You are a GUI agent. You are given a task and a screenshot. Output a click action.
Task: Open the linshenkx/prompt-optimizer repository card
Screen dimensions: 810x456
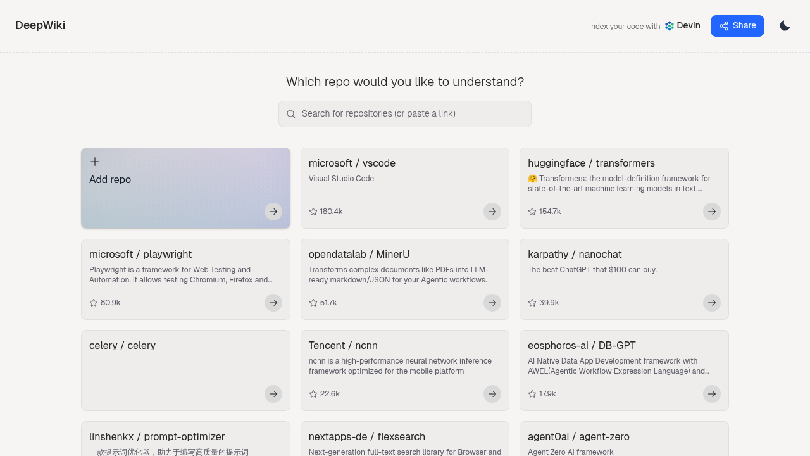point(185,437)
